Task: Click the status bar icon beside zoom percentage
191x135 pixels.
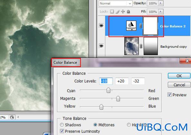Action: coord(12,118)
